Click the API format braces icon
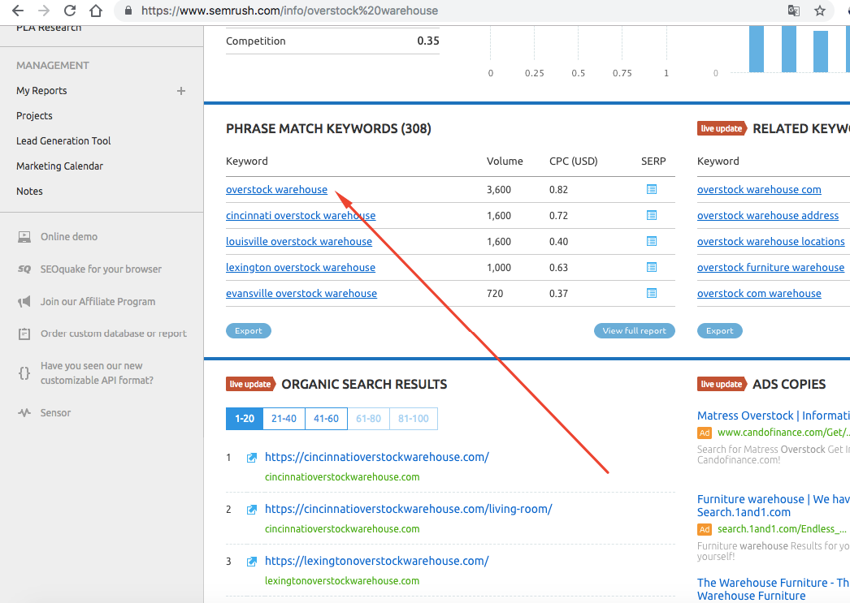This screenshot has height=603, width=850. click(24, 373)
